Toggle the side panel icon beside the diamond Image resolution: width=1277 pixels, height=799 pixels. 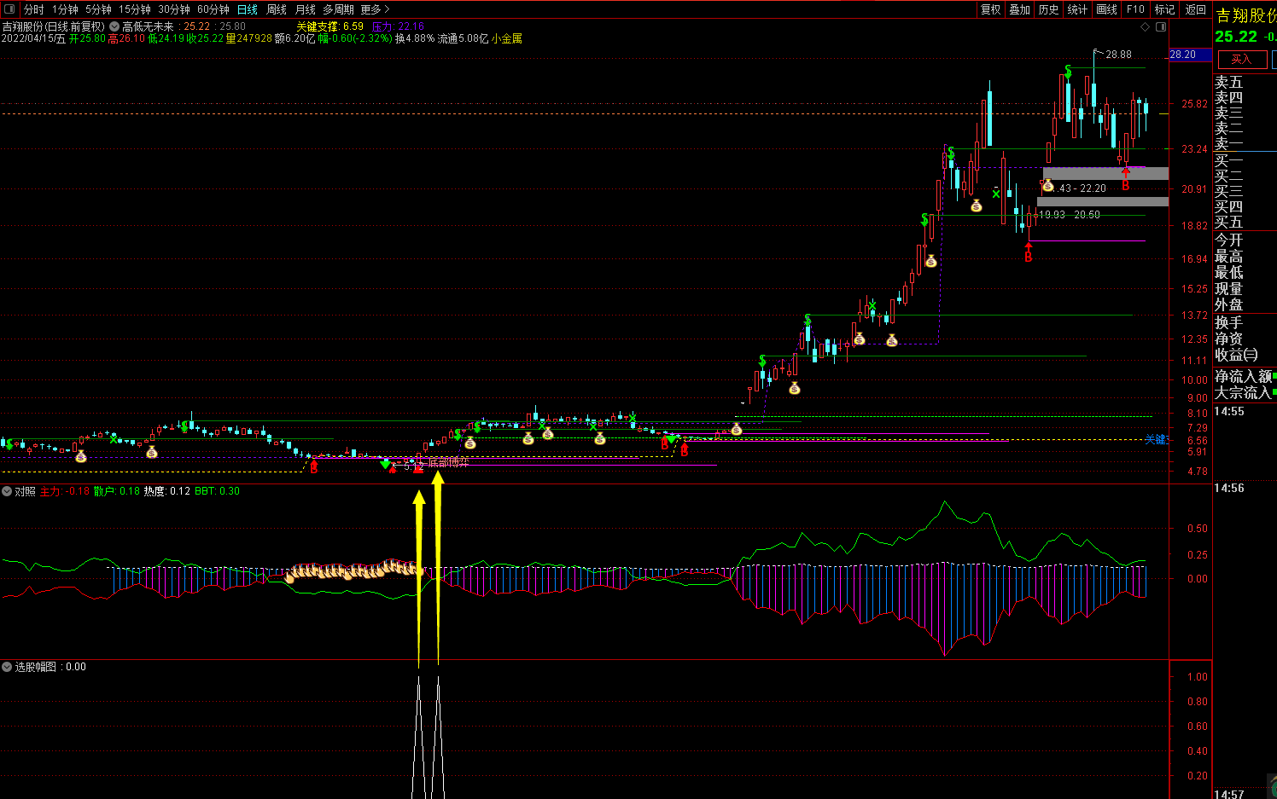(1161, 27)
